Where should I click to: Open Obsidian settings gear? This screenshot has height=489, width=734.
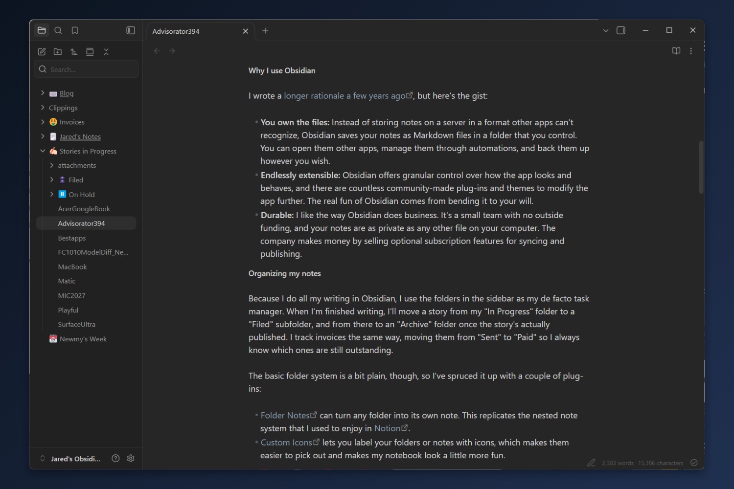tap(131, 458)
